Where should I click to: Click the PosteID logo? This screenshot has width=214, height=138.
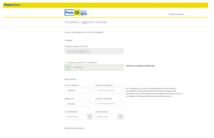click(72, 13)
